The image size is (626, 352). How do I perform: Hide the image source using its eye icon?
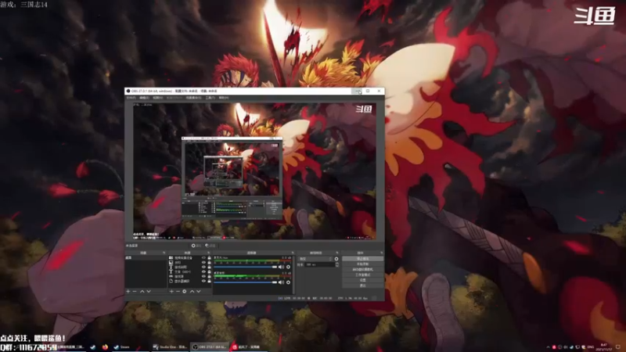203,262
